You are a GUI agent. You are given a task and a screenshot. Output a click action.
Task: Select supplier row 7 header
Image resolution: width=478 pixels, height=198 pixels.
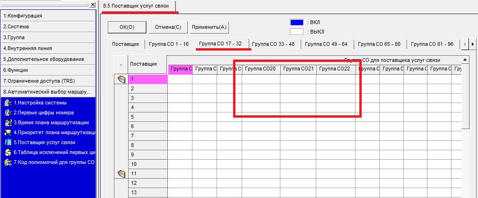148,136
